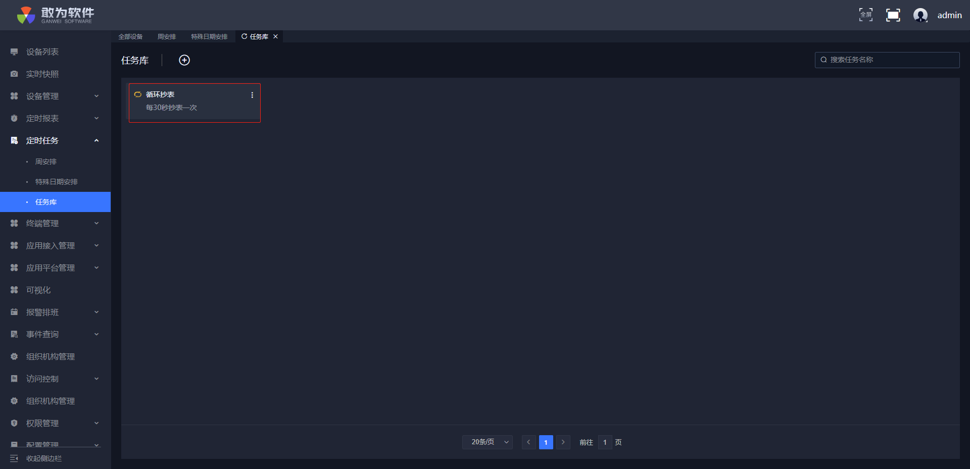
Task: Click the 组织机构管理 gear icon below 访问控制
Action: pyautogui.click(x=14, y=401)
